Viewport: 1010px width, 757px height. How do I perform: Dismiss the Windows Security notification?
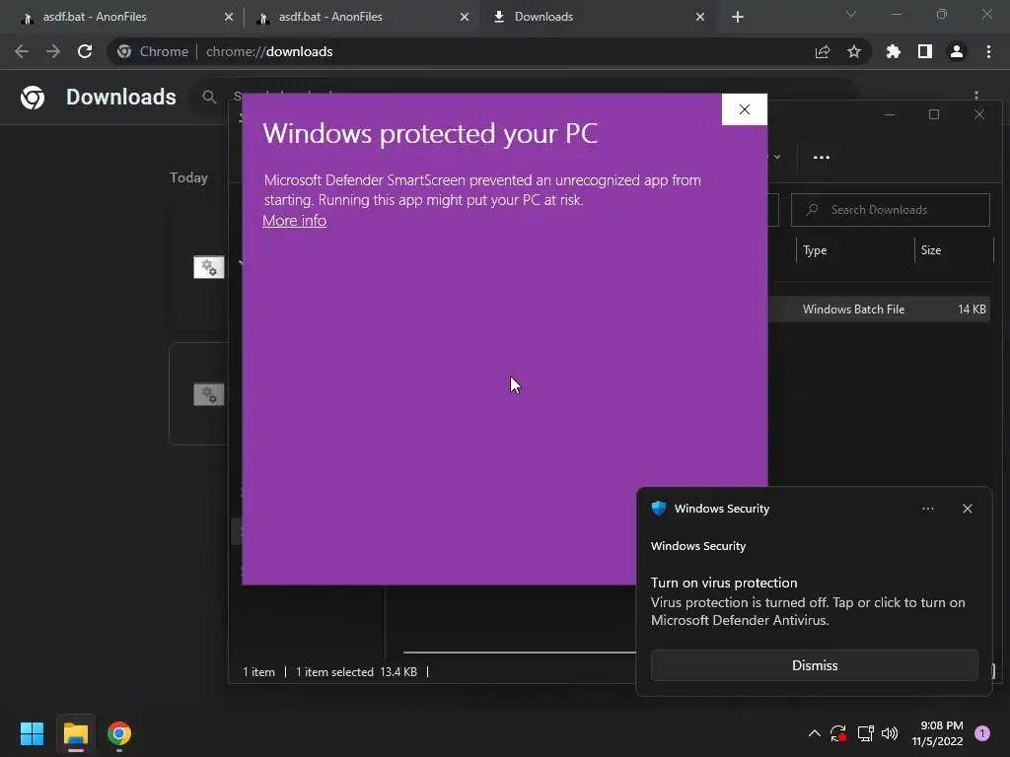click(814, 665)
